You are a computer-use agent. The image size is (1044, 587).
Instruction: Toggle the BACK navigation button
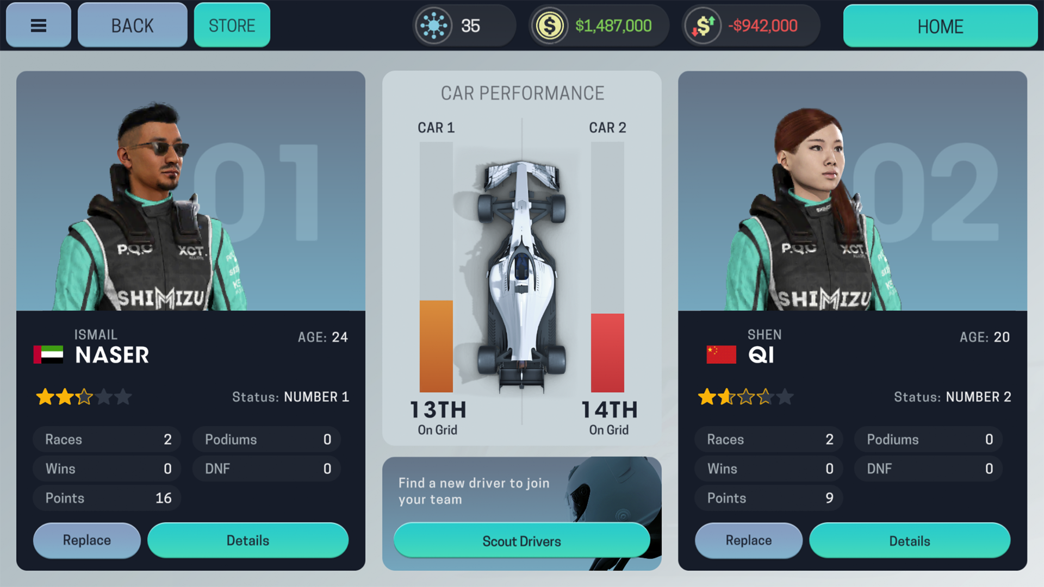tap(132, 26)
